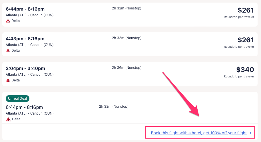Image resolution: width=261 pixels, height=142 pixels.
Task: Click Delta logo on Unreal Deal flight
Action: (x=8, y=119)
